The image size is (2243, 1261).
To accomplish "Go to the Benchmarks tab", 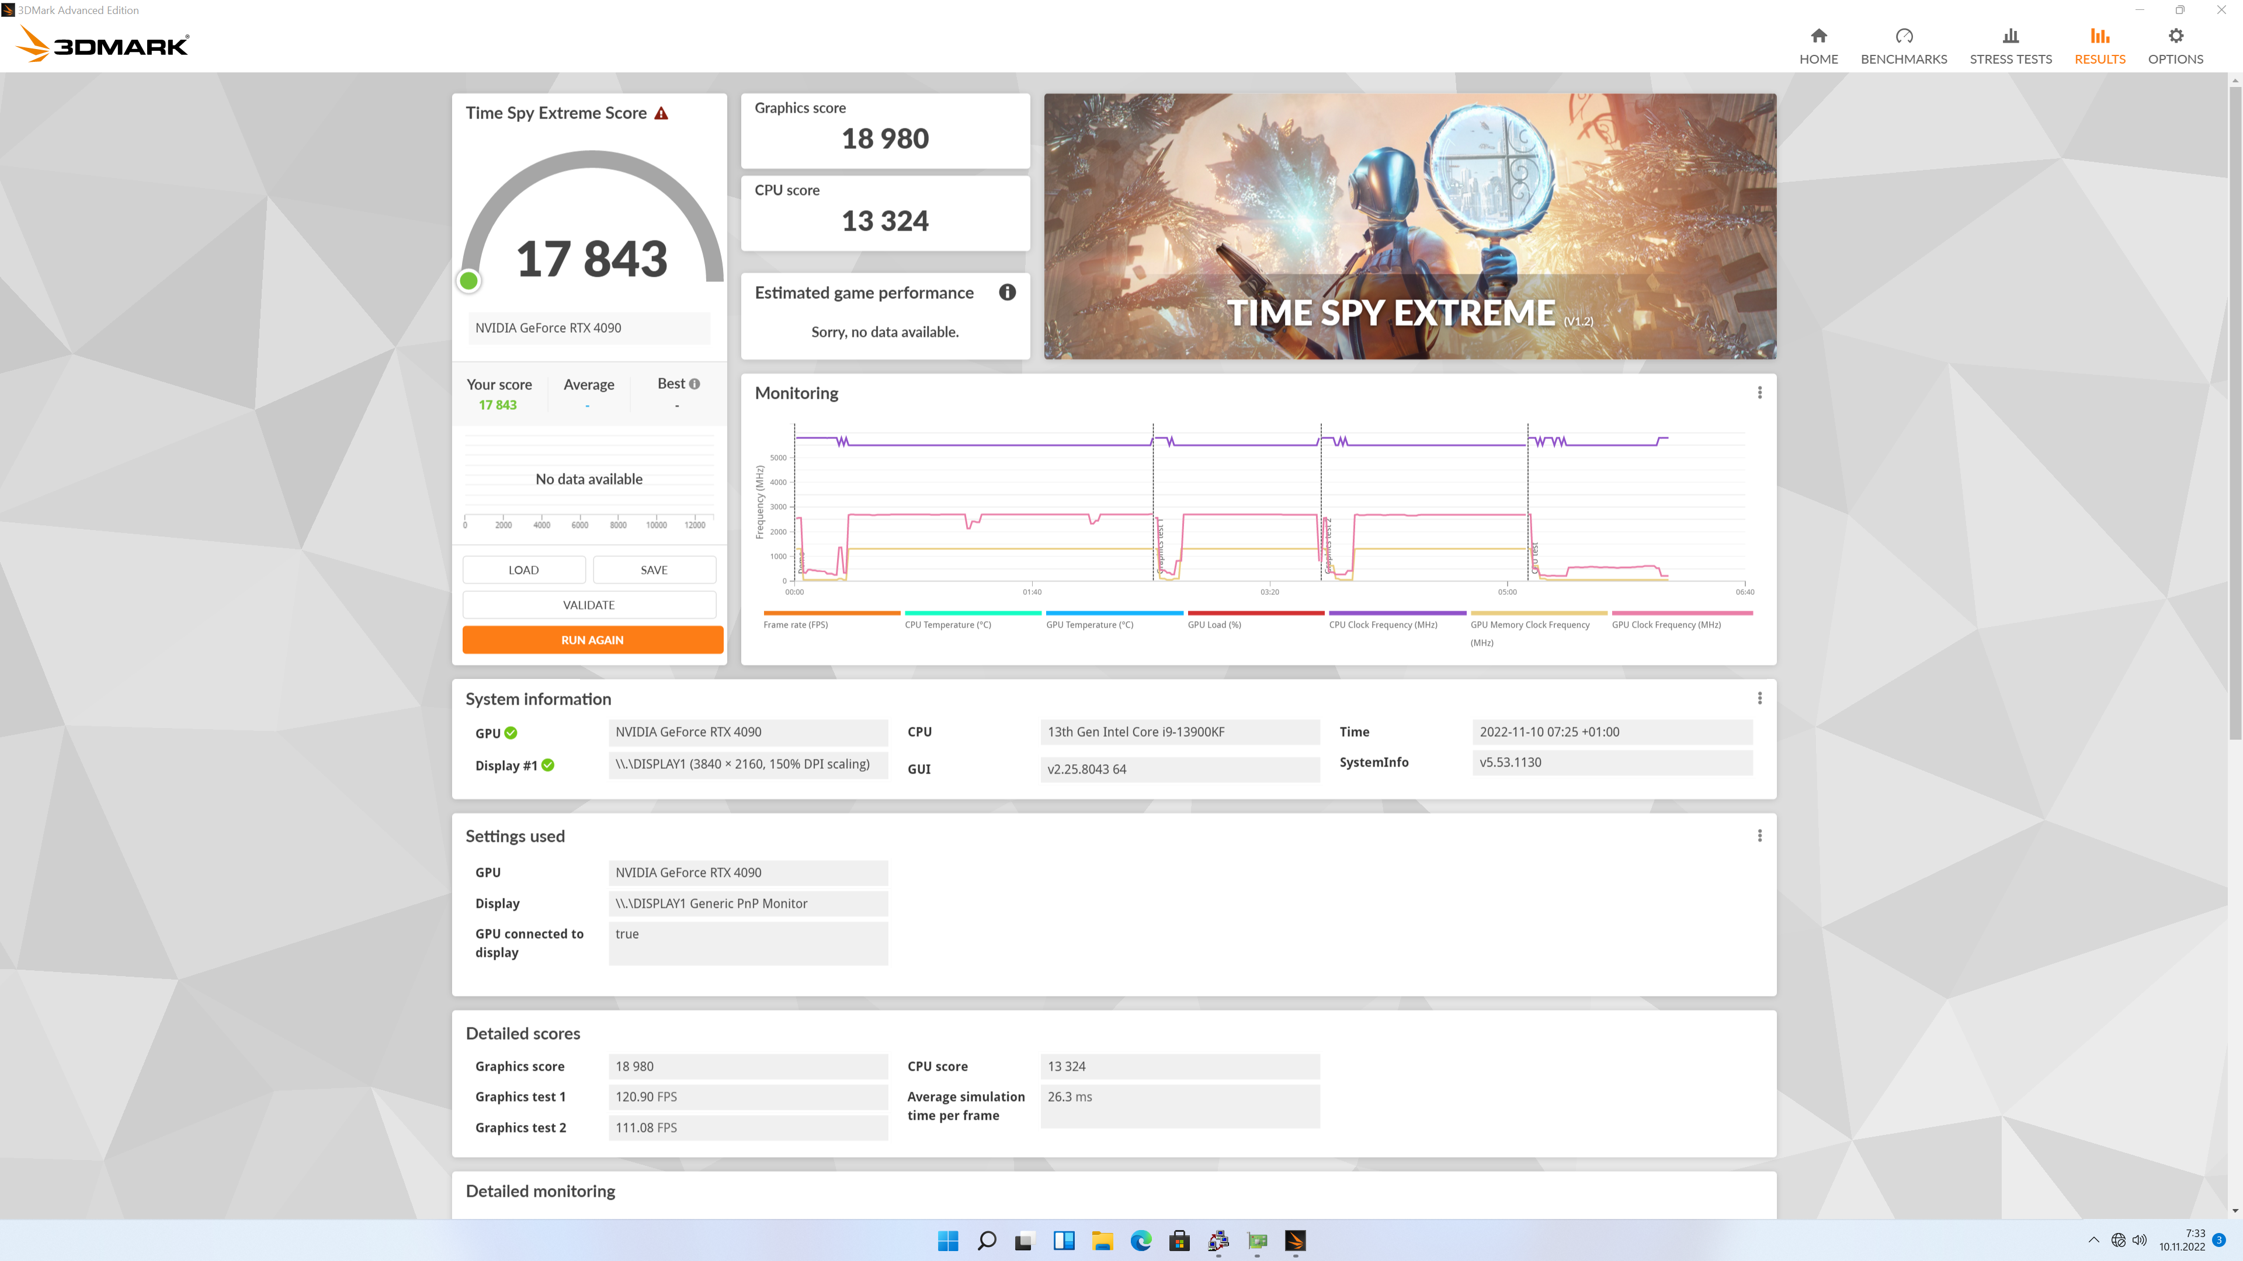I will (1904, 46).
